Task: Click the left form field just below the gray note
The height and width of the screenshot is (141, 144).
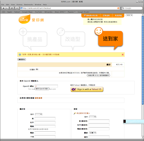Action: [45, 133]
